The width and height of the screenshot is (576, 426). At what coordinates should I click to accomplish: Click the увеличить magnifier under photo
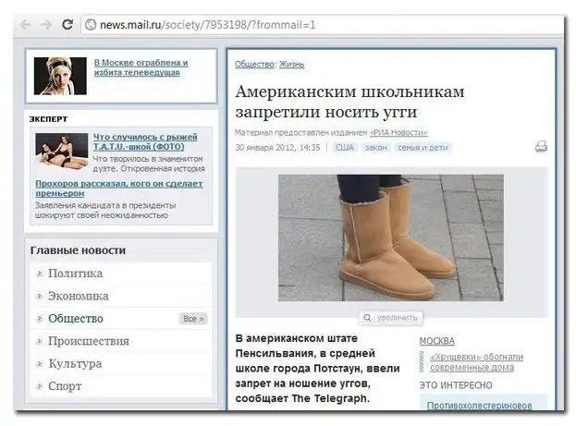pyautogui.click(x=390, y=317)
